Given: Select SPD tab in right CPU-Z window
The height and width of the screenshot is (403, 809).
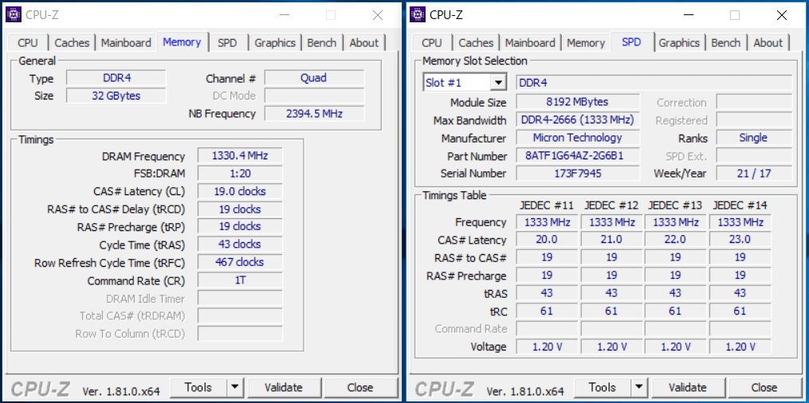Looking at the screenshot, I should (631, 41).
